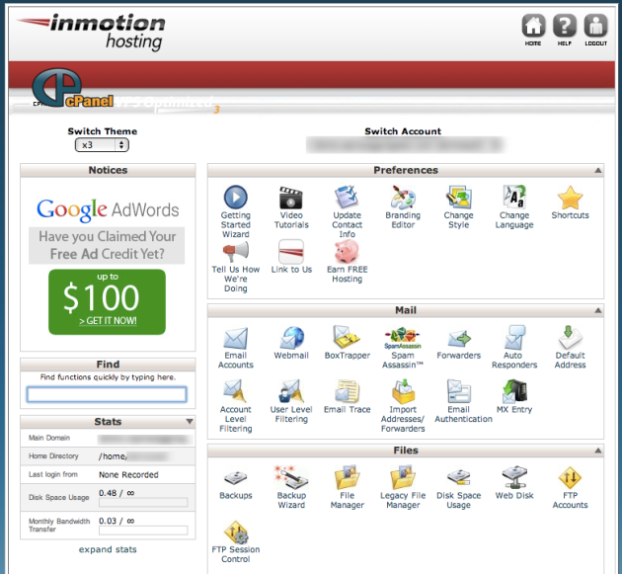
Task: Collapse the Preferences section
Action: pos(597,170)
